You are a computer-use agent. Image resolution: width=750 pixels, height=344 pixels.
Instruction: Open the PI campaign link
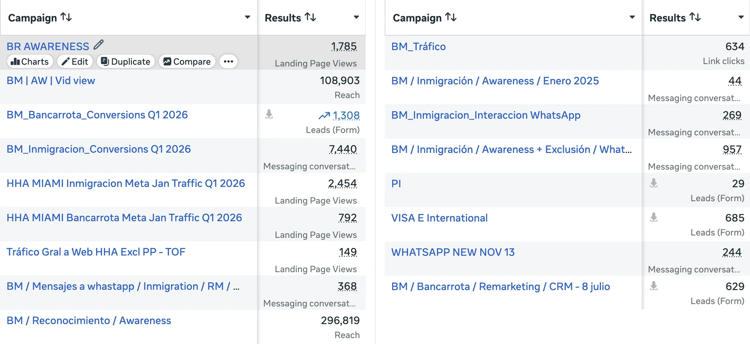[396, 184]
